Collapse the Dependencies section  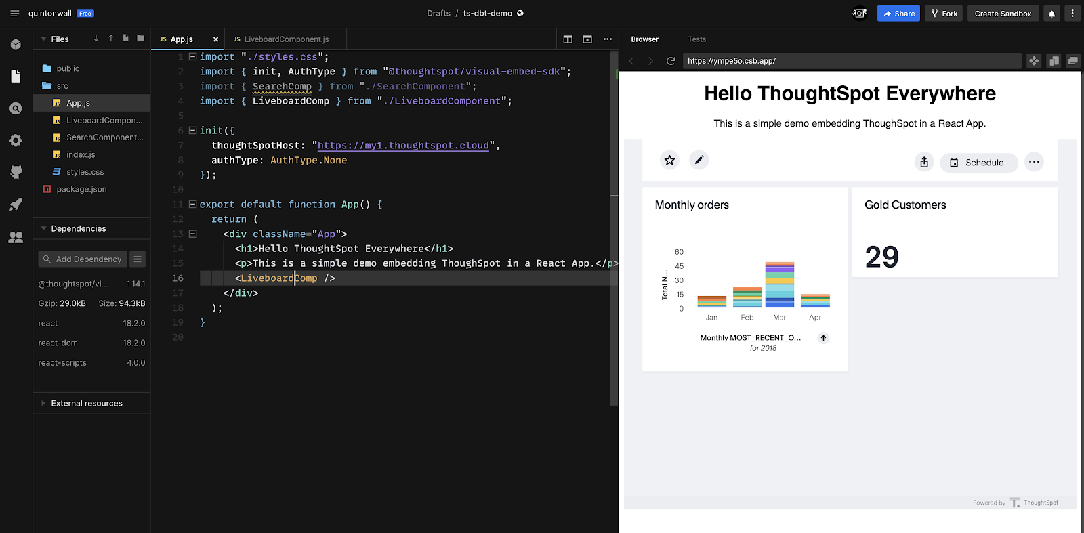pos(44,229)
